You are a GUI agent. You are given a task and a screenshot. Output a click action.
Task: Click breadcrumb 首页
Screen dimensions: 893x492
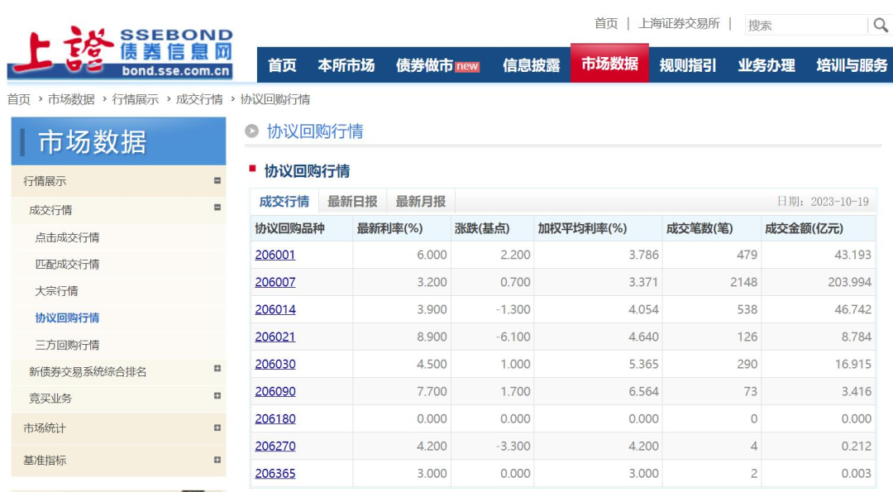(x=19, y=100)
